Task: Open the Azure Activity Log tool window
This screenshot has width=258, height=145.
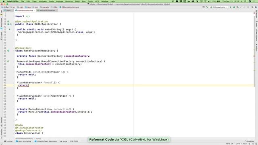Action: tap(23, 141)
